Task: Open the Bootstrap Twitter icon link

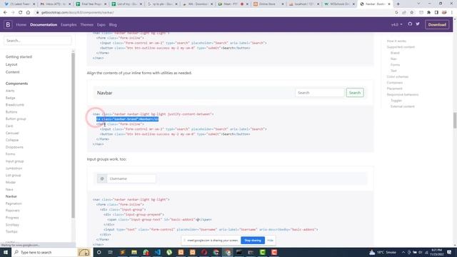Action: [418, 24]
